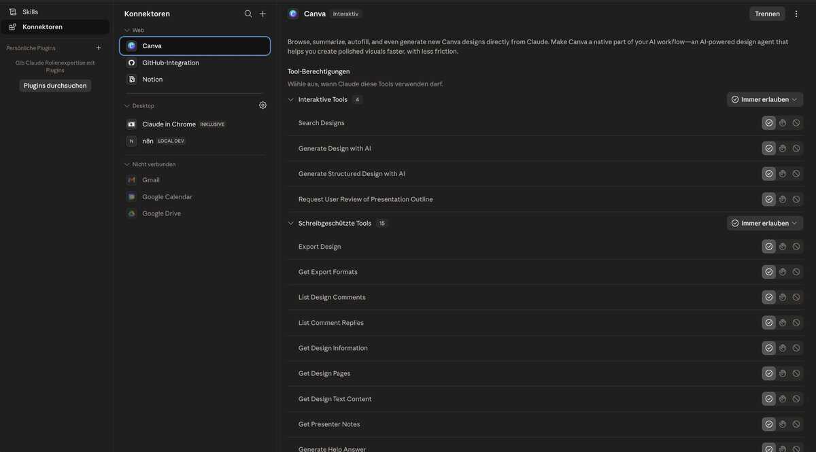Image resolution: width=816 pixels, height=452 pixels.
Task: Select Konnektoren in the left sidebar
Action: 55,27
